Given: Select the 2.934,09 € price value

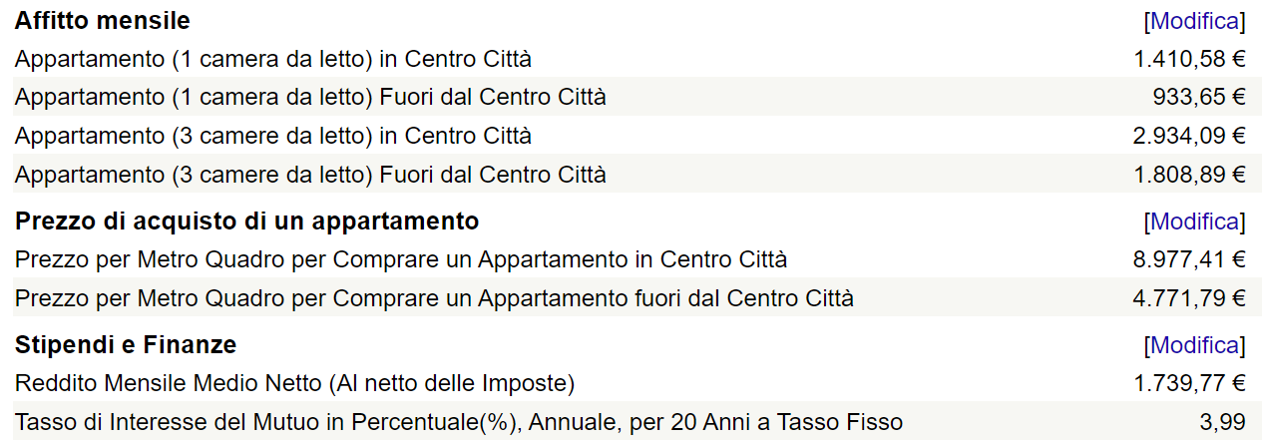Looking at the screenshot, I should [x=1189, y=135].
